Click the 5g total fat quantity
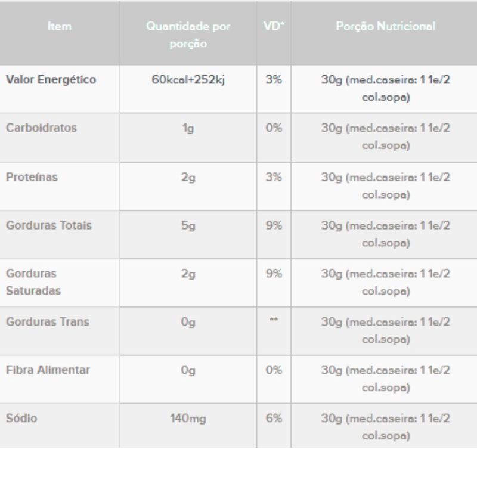 tap(188, 226)
